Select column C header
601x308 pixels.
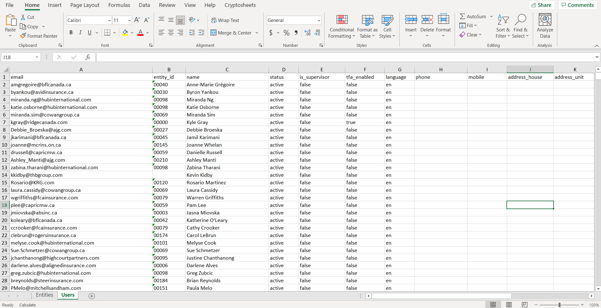coord(227,69)
